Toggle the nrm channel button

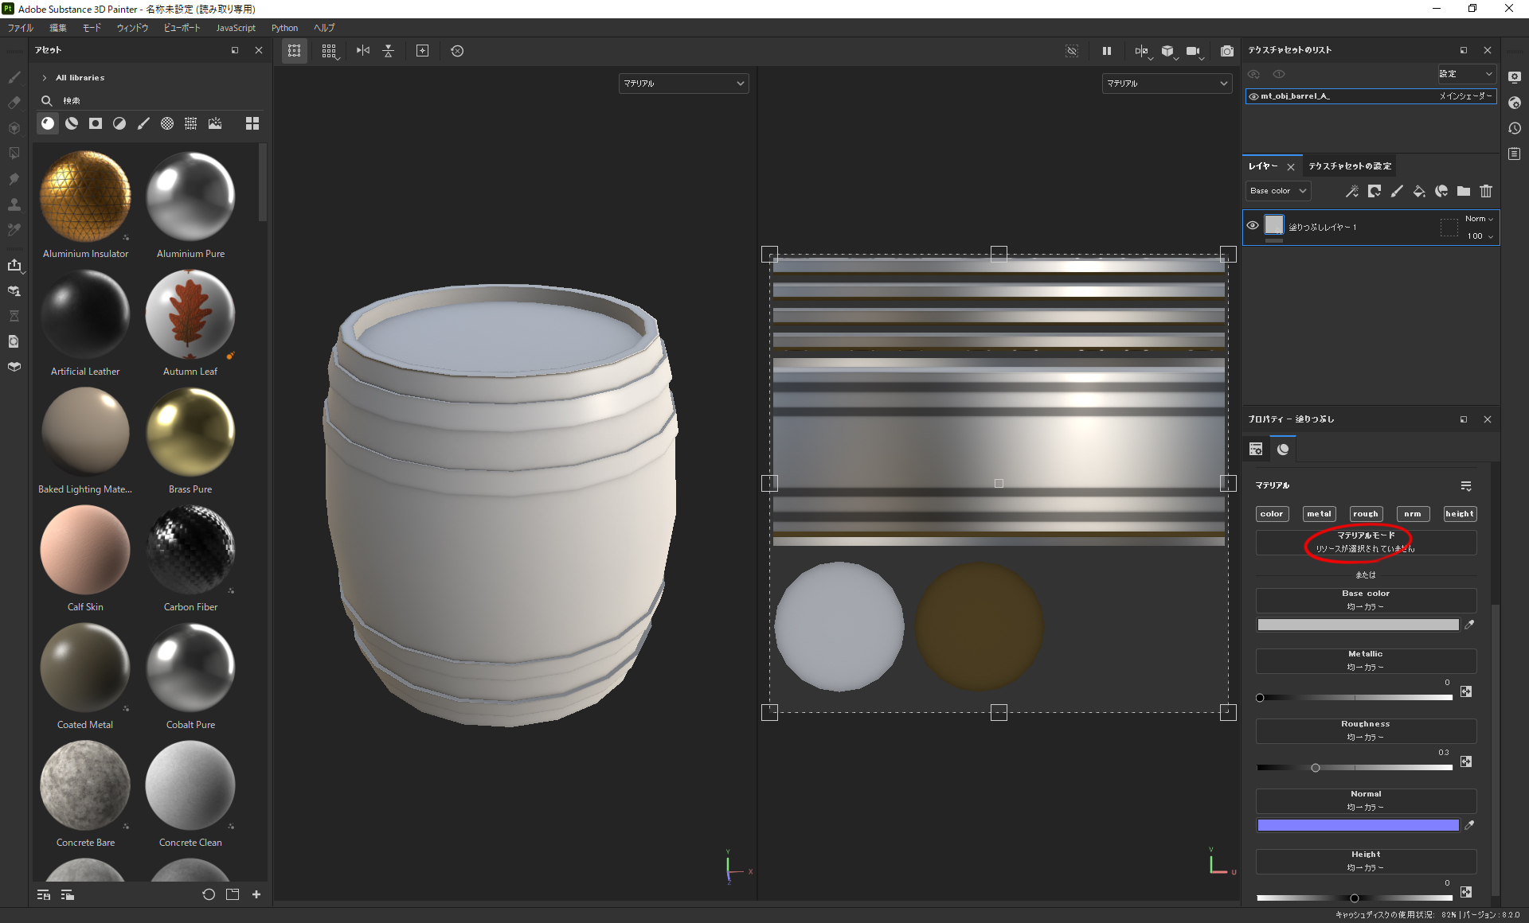click(x=1413, y=514)
